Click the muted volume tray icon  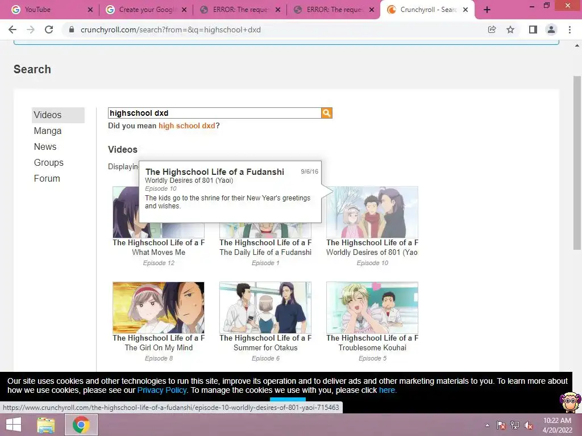(x=529, y=425)
